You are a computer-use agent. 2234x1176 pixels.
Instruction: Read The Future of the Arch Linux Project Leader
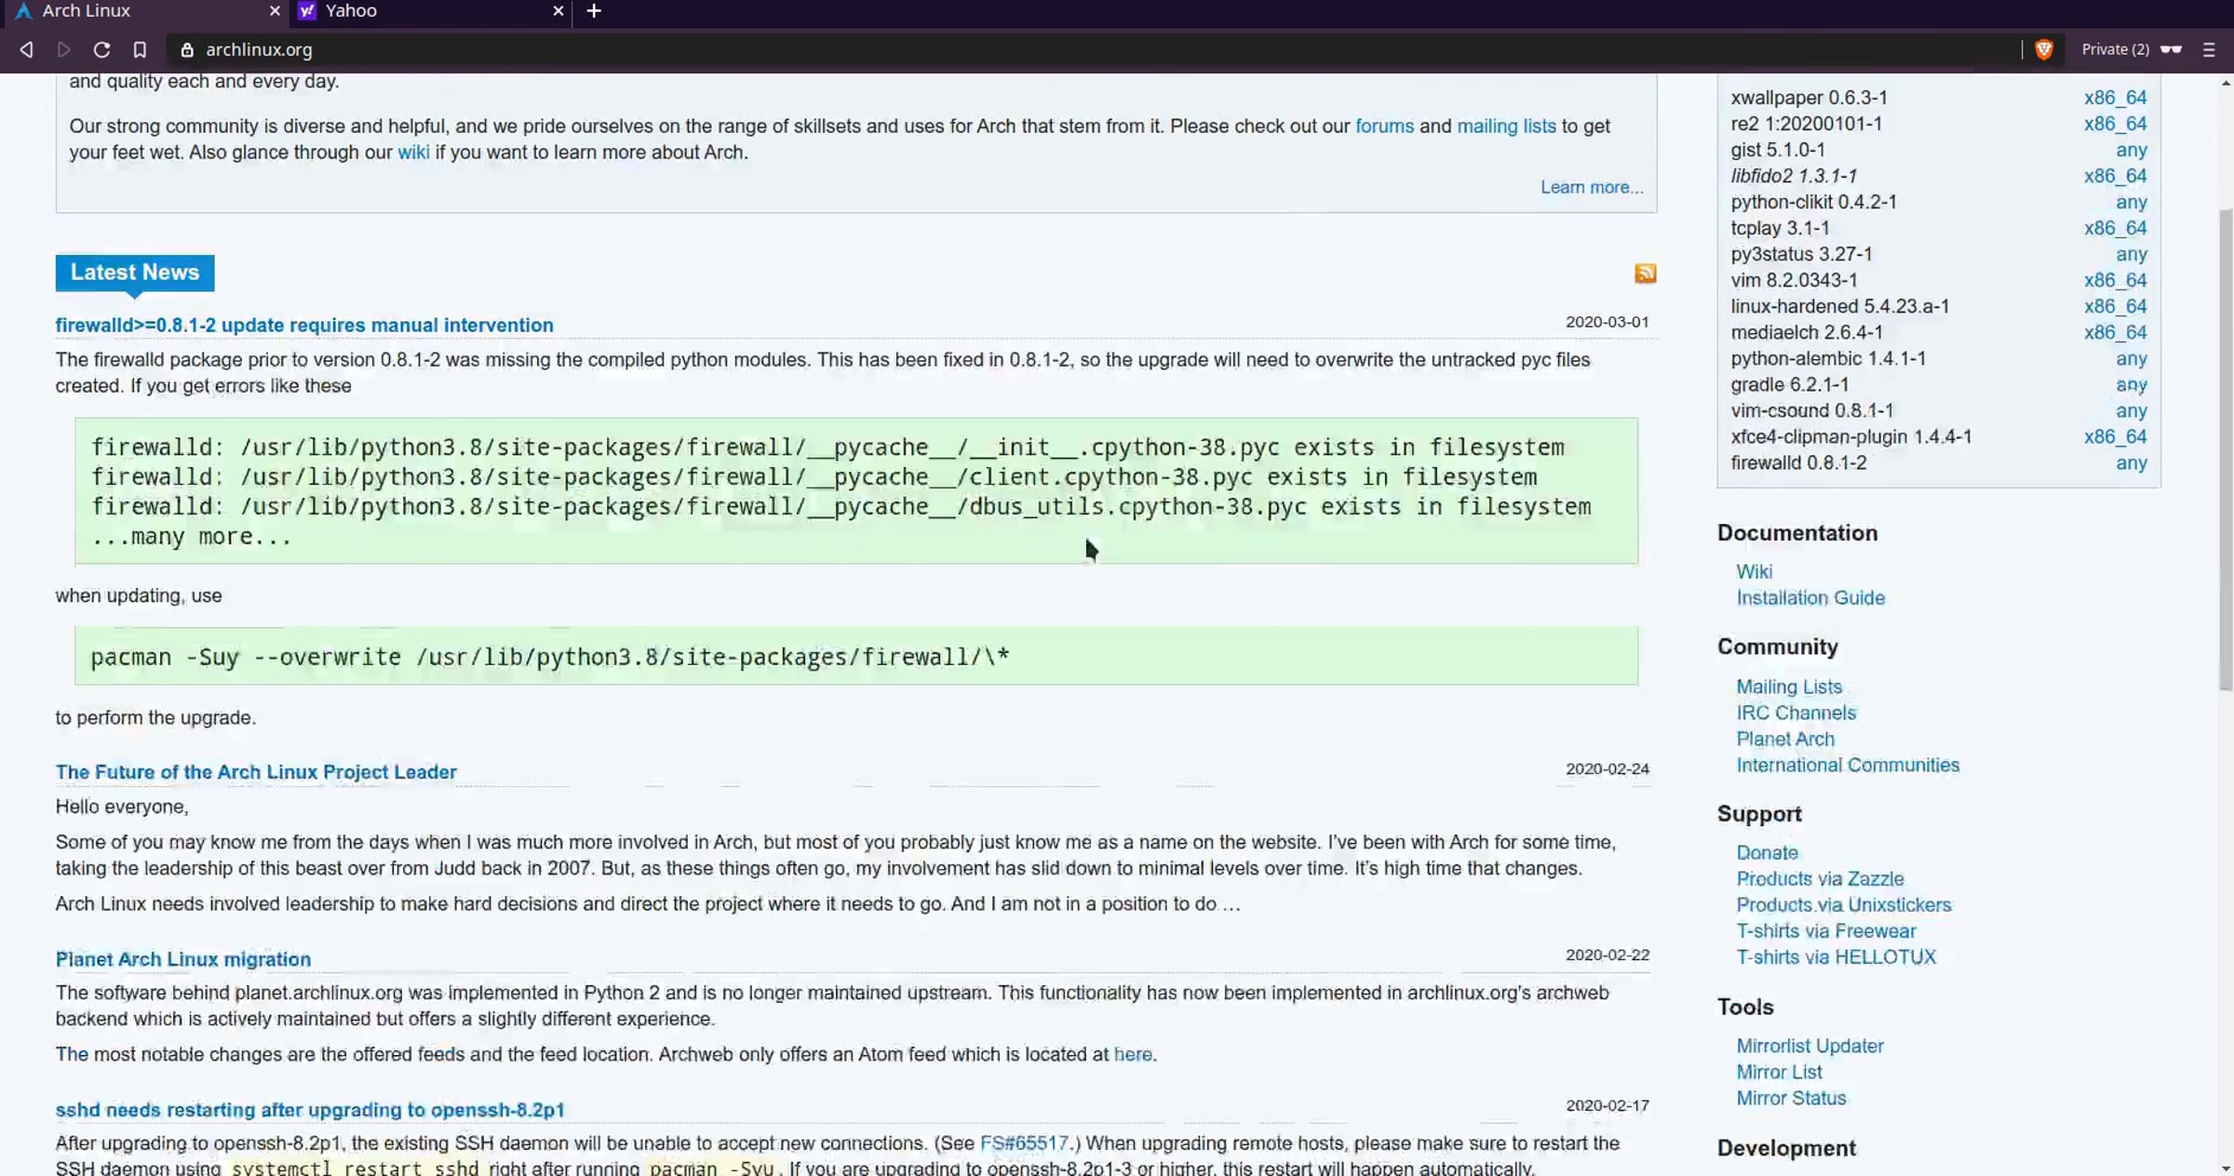tap(256, 771)
